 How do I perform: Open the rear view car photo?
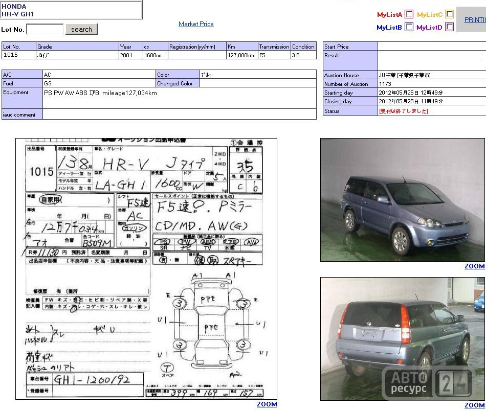(x=402, y=339)
